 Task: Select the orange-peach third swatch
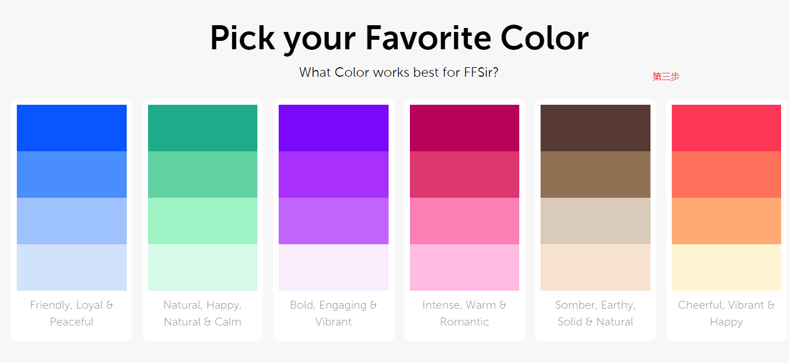click(x=726, y=221)
